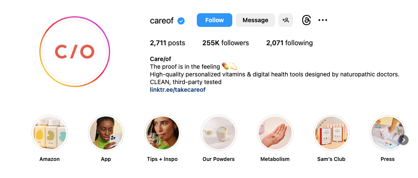View the 255K followers list

click(225, 43)
